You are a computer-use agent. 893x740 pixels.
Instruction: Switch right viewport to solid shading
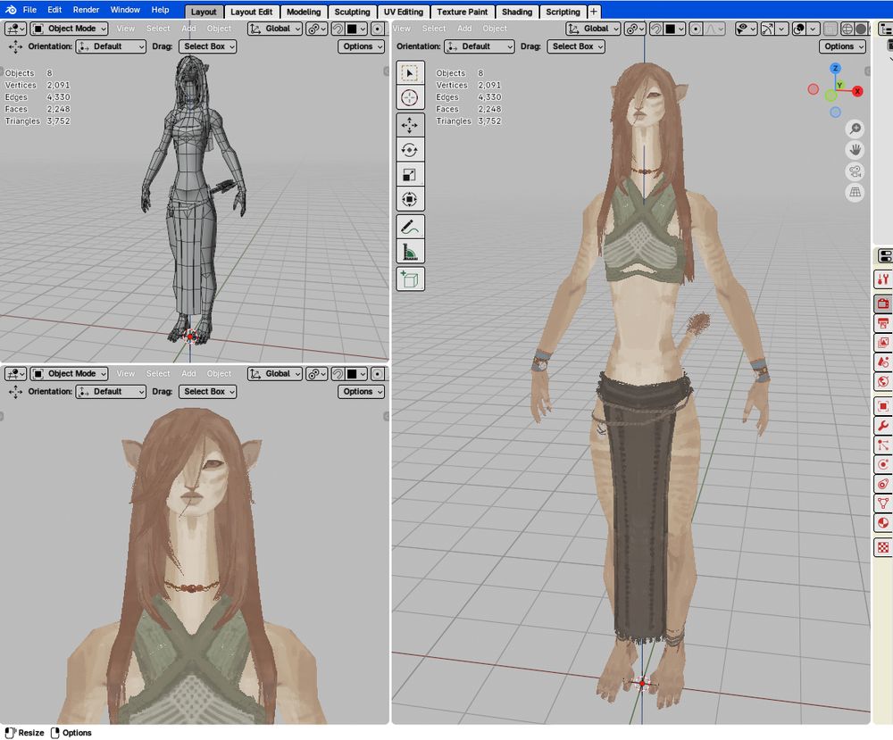coord(861,29)
